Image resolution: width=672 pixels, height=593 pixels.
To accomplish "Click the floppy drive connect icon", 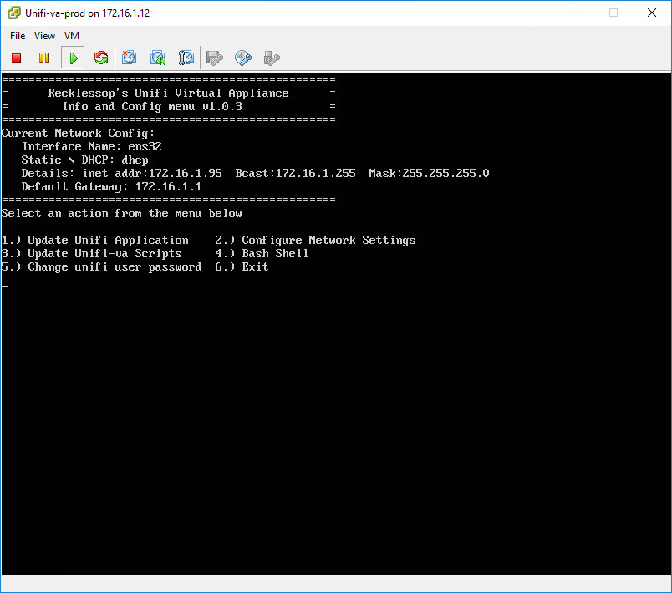I will pyautogui.click(x=214, y=58).
